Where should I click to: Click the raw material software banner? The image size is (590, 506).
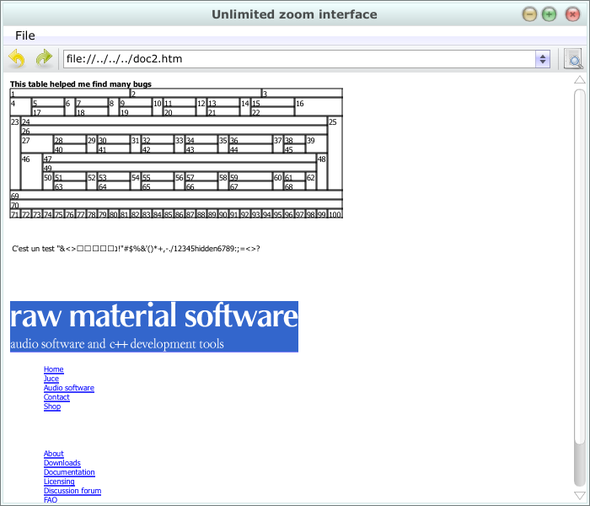pos(154,326)
